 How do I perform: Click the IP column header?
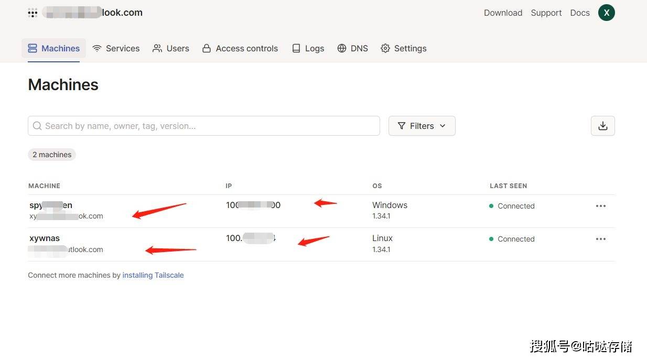click(x=229, y=186)
